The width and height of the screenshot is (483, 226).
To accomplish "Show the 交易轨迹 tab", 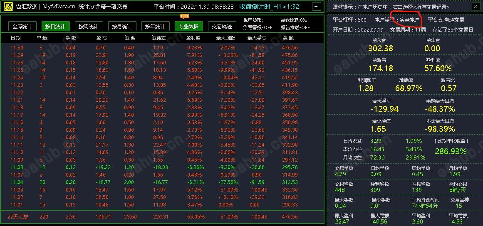I will point(222,27).
